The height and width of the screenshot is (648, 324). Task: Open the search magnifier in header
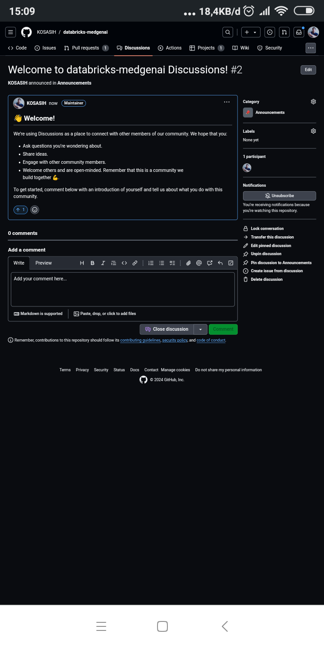point(228,32)
